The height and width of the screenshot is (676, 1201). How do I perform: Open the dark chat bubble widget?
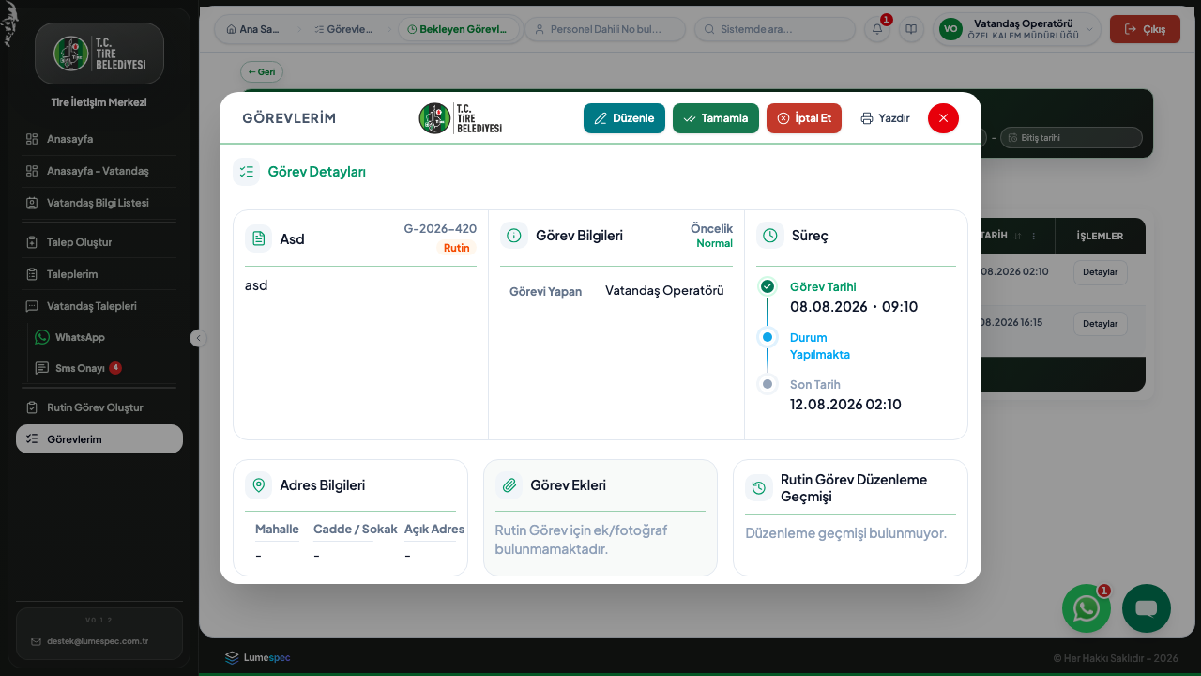(1147, 608)
